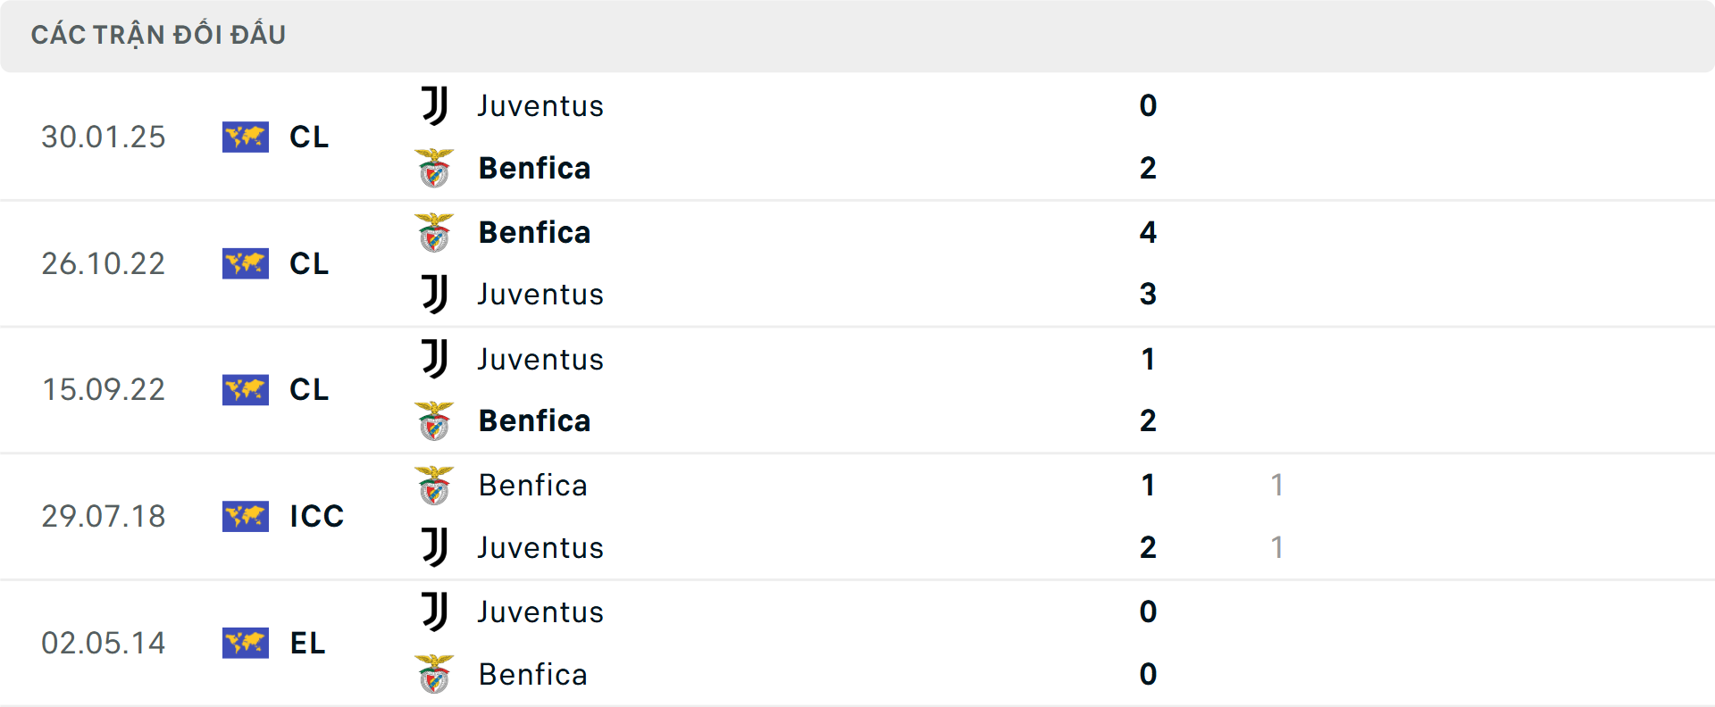
Task: Click the Europa League icon next to 02.05.14
Action: point(246,643)
